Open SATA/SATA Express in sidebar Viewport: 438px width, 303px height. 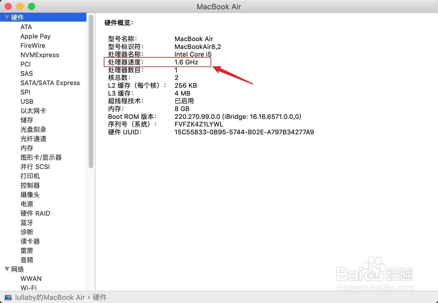click(50, 83)
